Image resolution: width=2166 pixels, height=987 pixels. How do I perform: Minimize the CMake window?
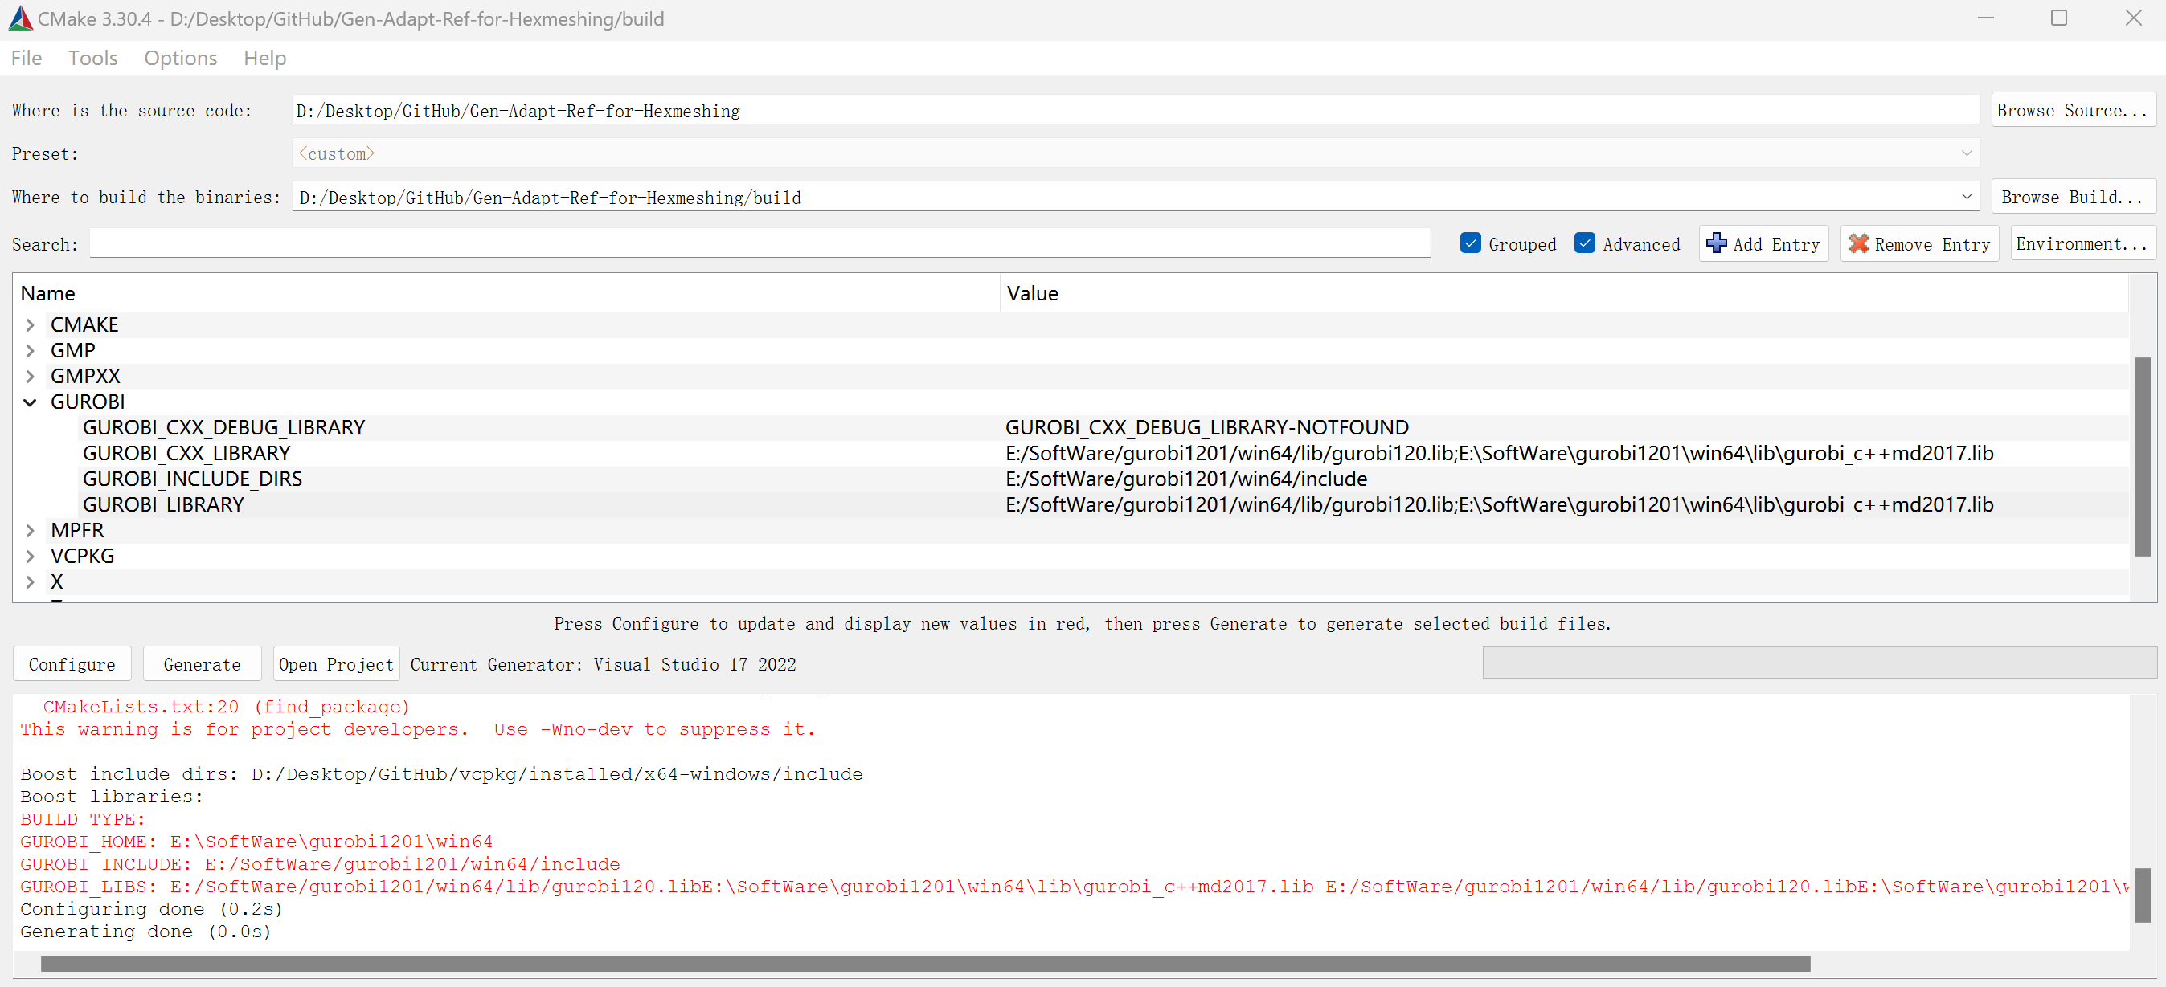(1985, 18)
